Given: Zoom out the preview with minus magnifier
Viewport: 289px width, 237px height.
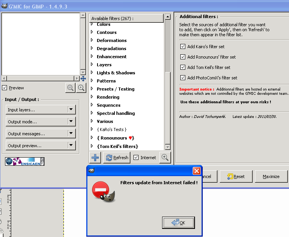Looking at the screenshot, I should [x=70, y=88].
